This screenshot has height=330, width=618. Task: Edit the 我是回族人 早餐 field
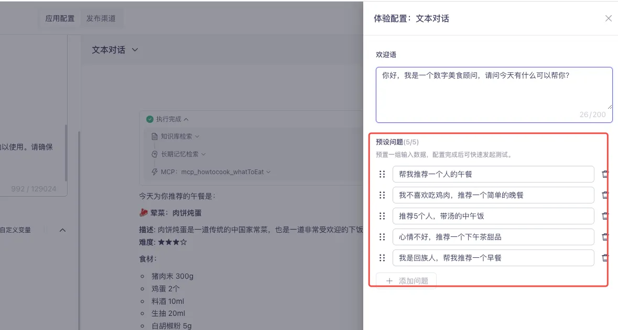pyautogui.click(x=493, y=258)
